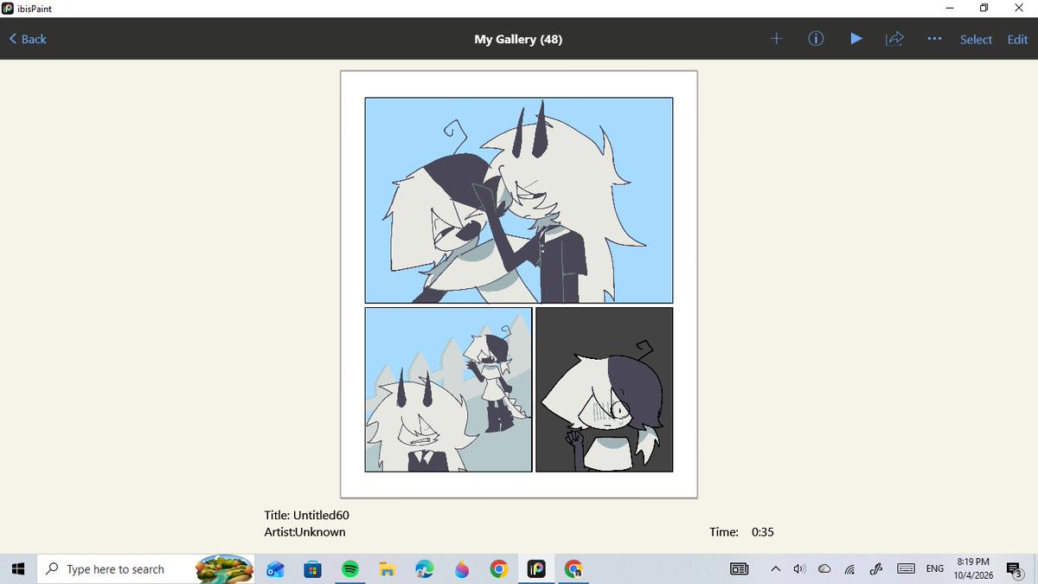The width and height of the screenshot is (1038, 584).
Task: Switch the ENG input language
Action: 935,569
